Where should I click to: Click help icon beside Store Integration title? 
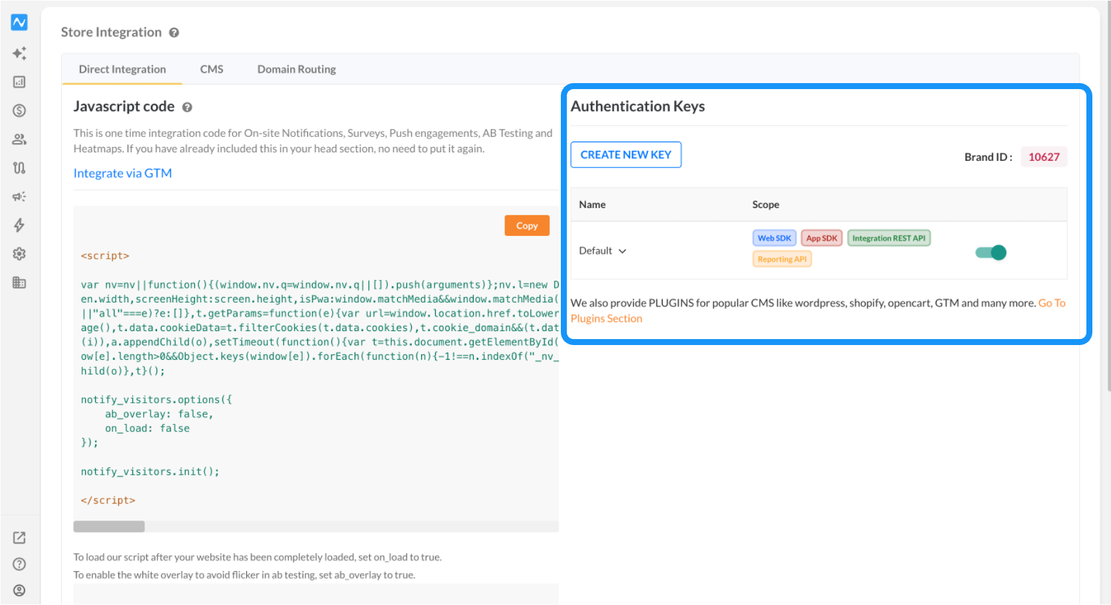[174, 33]
